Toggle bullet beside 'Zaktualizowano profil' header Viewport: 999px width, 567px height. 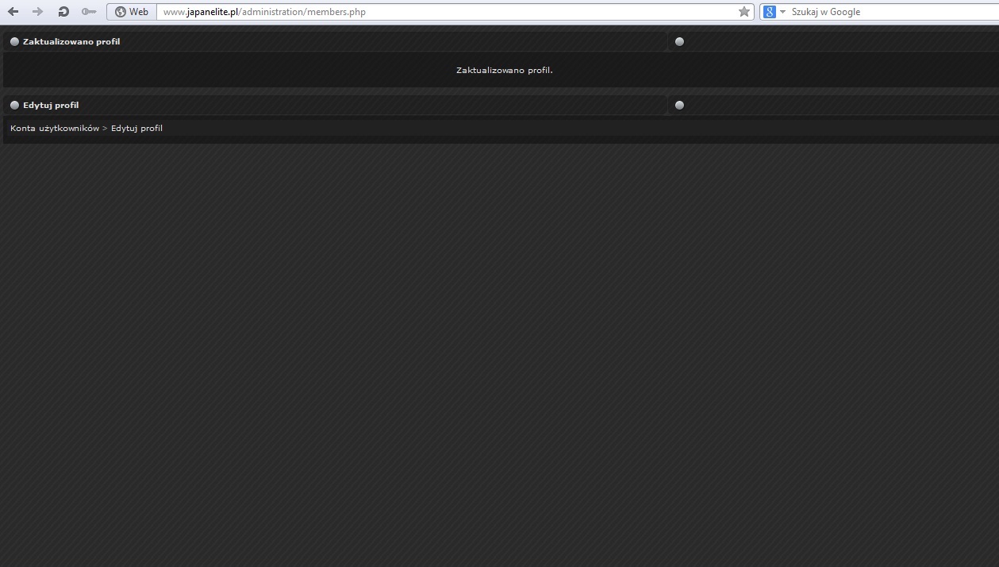click(x=14, y=41)
